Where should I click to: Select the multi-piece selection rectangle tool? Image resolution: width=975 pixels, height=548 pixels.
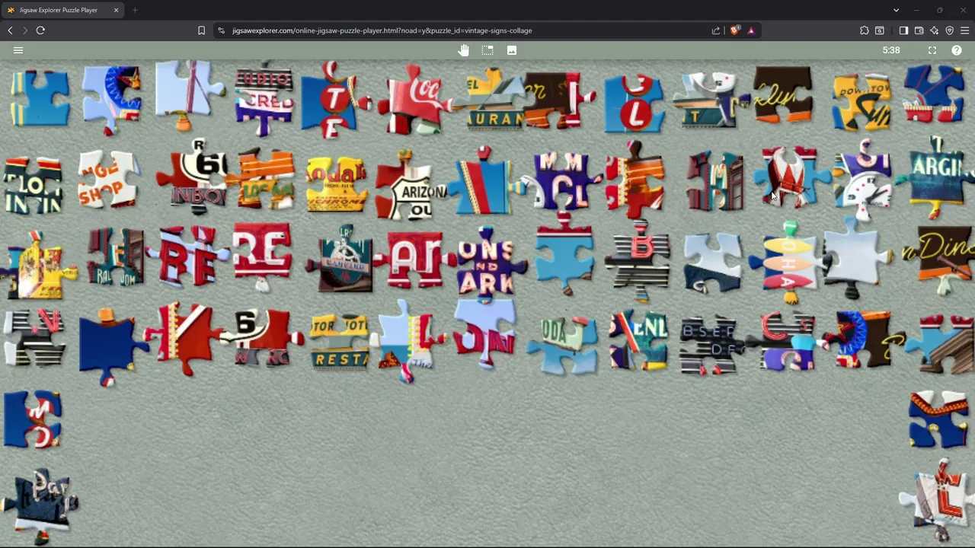coord(487,50)
